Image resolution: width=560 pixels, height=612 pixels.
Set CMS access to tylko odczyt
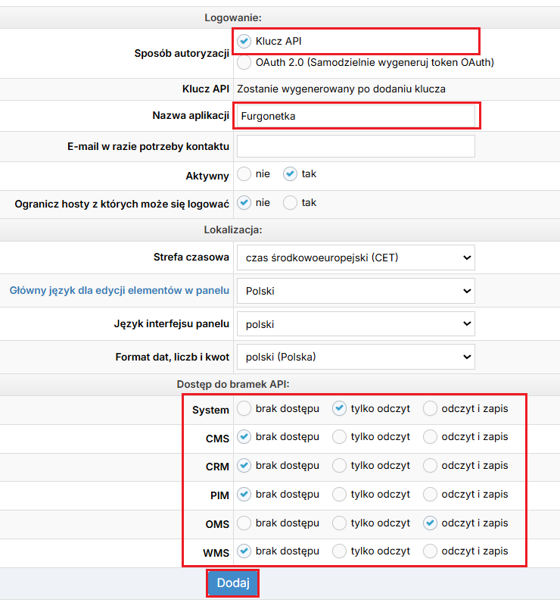(340, 437)
